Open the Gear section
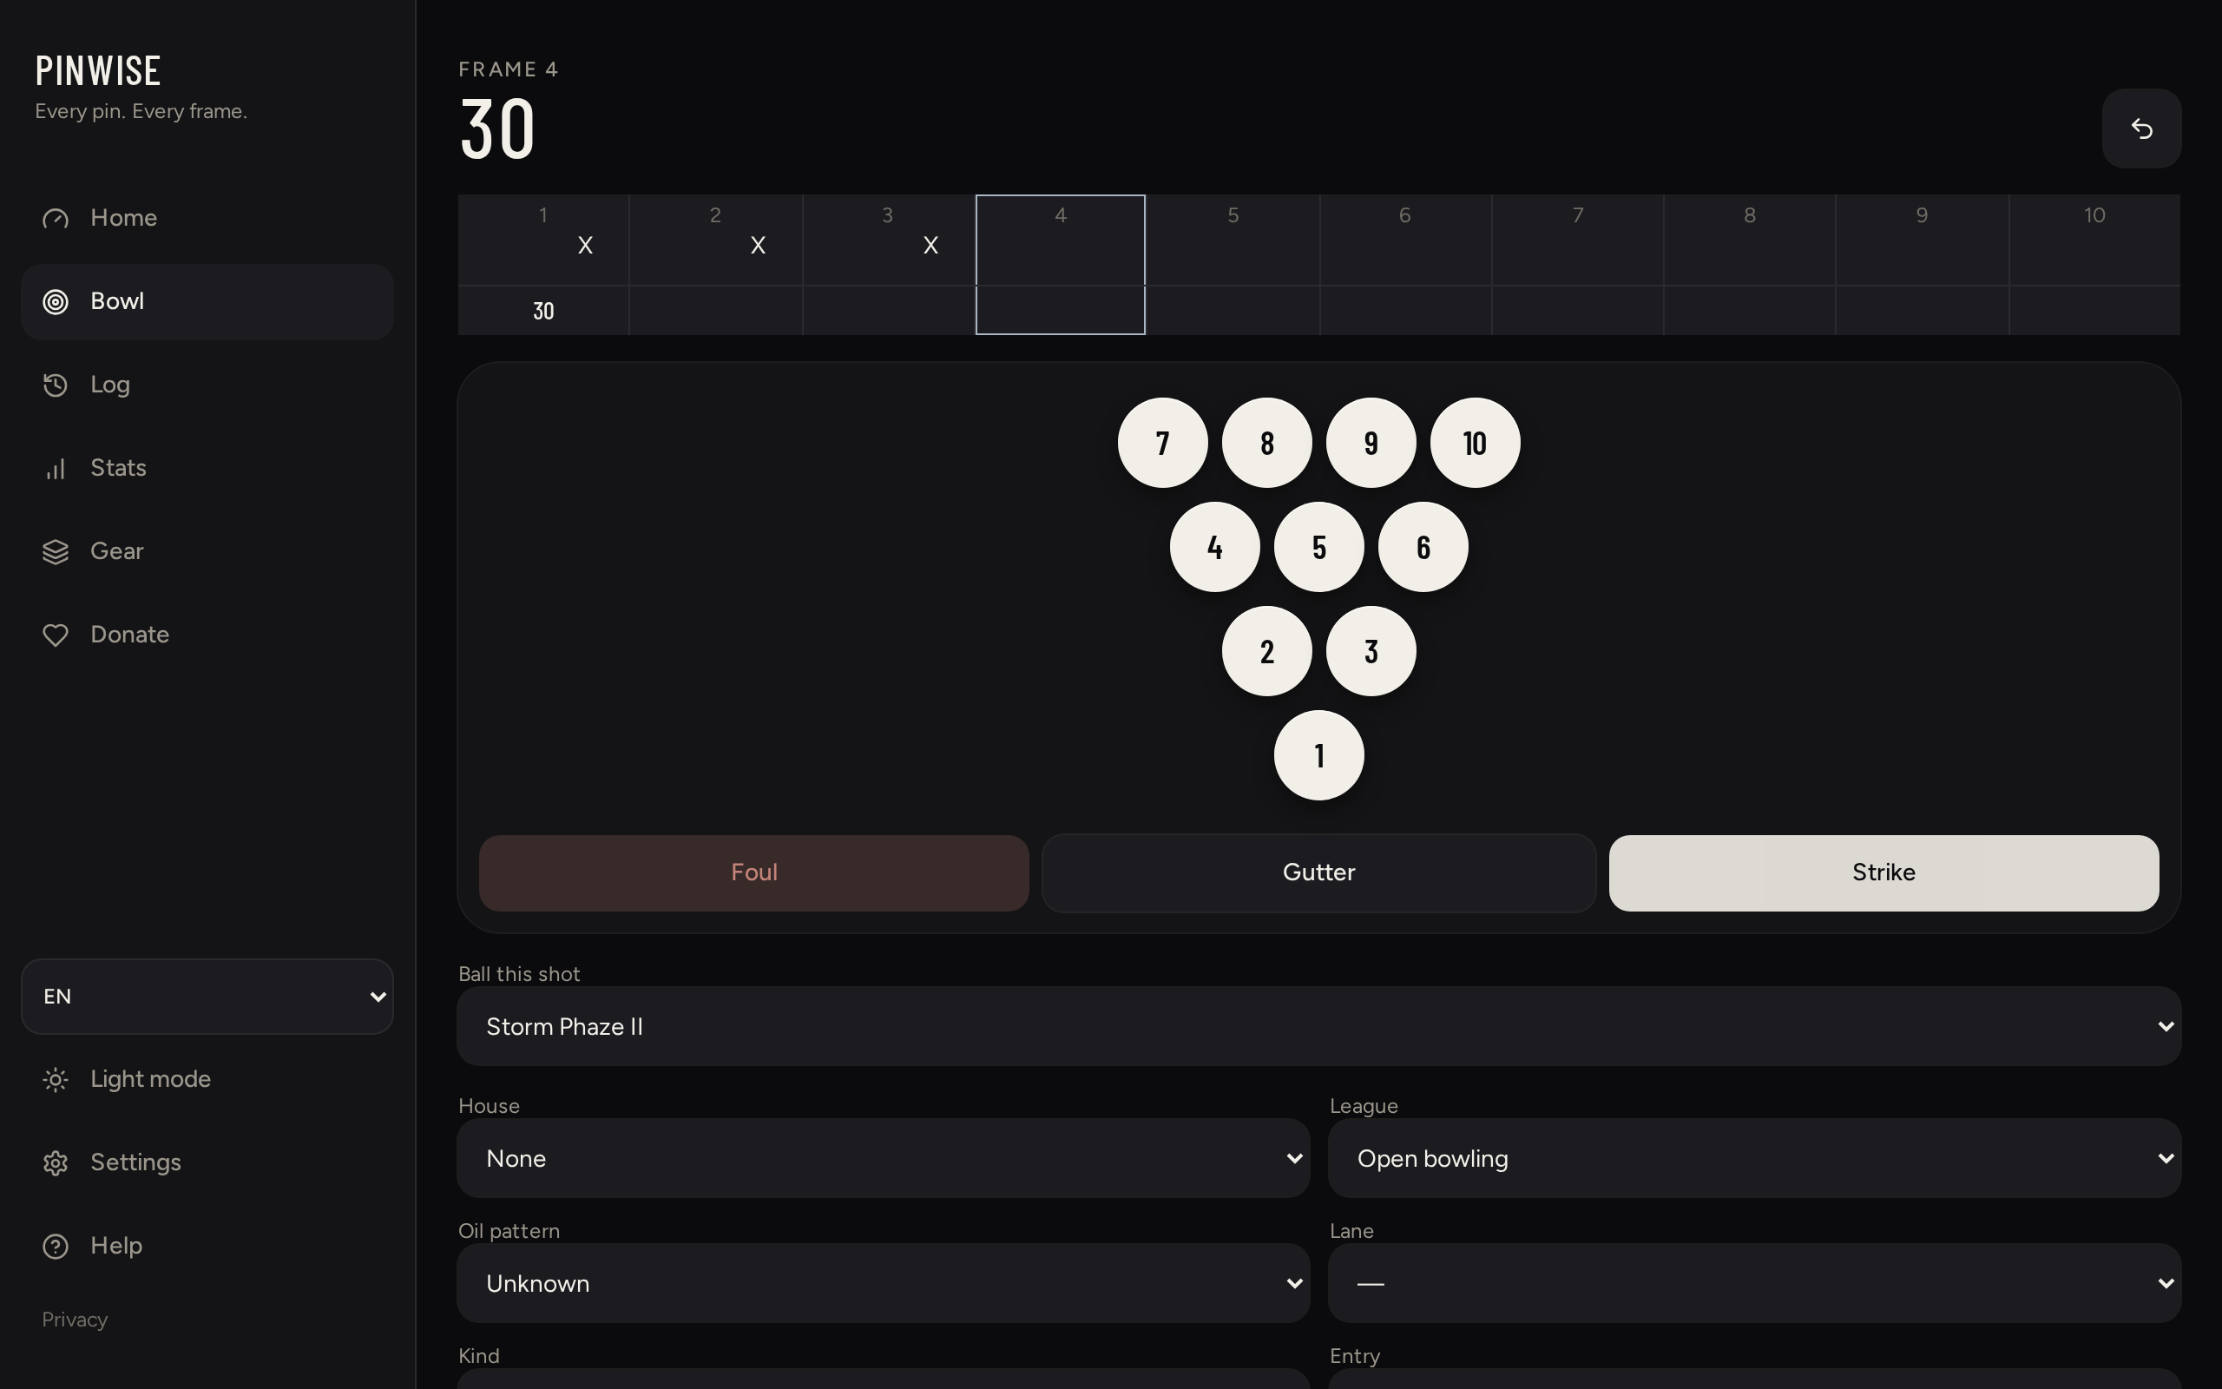This screenshot has height=1389, width=2222. coord(207,552)
